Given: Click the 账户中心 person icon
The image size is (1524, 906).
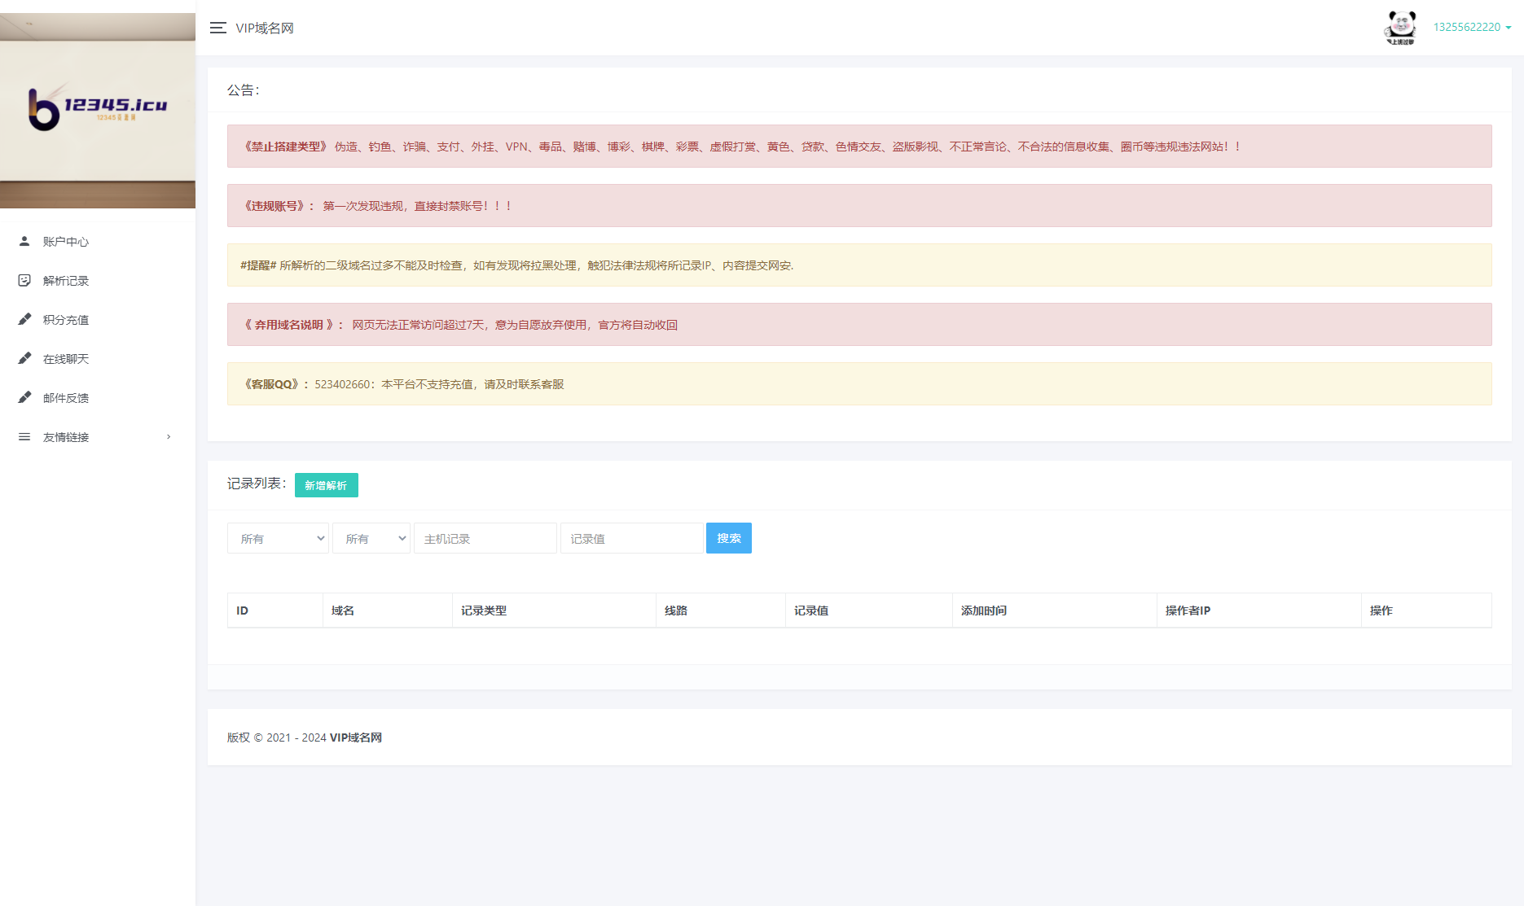Looking at the screenshot, I should click(24, 241).
